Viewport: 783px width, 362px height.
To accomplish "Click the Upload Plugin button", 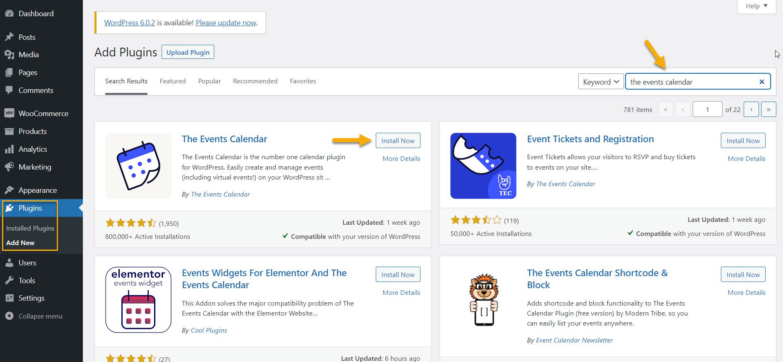I will (x=187, y=52).
